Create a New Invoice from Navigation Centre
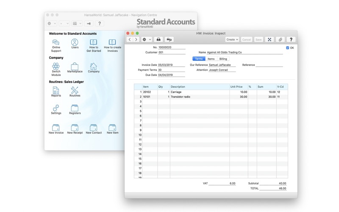 (x=56, y=129)
